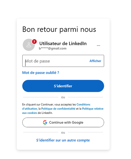
Task: Click the Google G logo icon
Action: [x=45, y=122]
